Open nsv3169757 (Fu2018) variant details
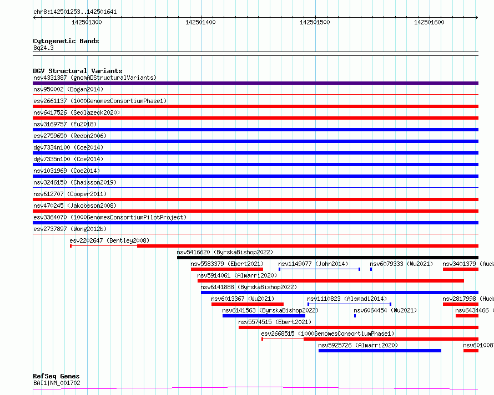This screenshot has height=395, width=494. click(65, 124)
